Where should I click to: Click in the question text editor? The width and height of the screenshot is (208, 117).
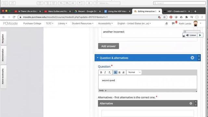pos(148,82)
